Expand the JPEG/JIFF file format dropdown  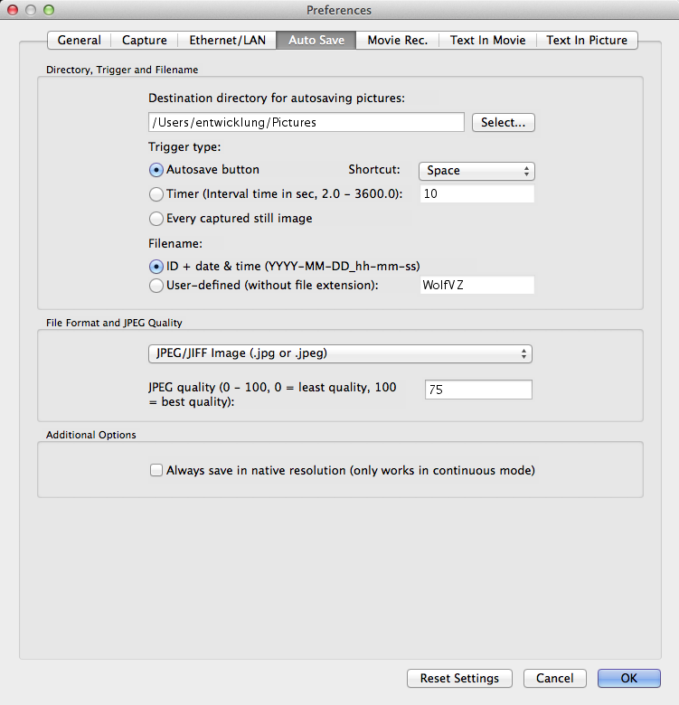pyautogui.click(x=339, y=353)
